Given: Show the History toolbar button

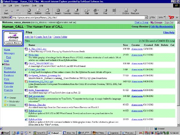Looking at the screenshot, I should pos(76,11).
